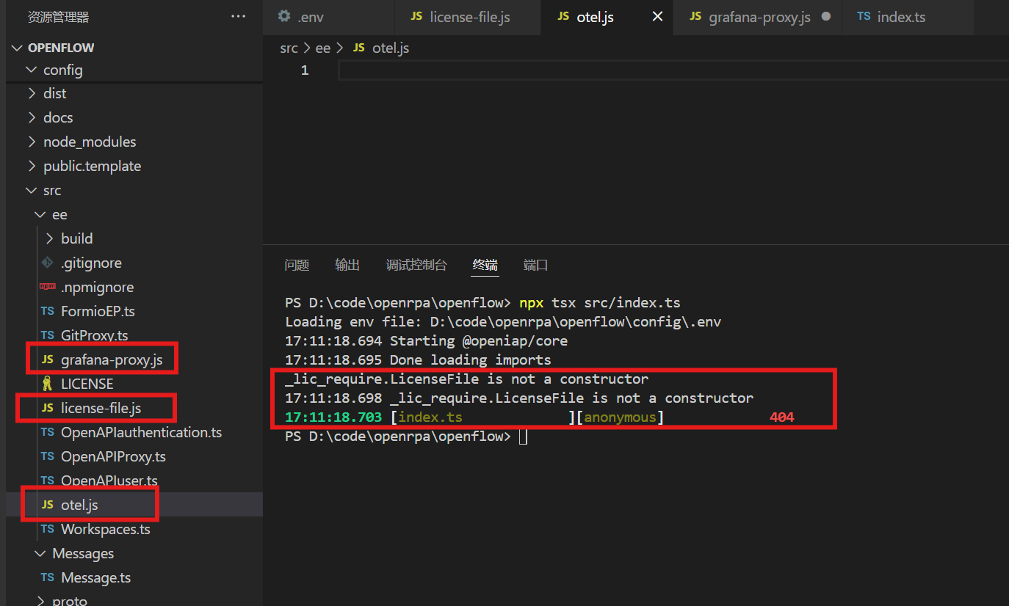Collapse the OPENFLOW root folder
The image size is (1009, 606).
pyautogui.click(x=17, y=48)
